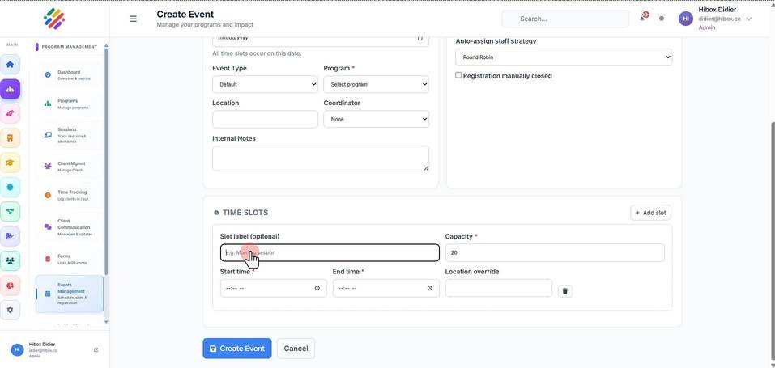Open Forms menu item
The height and width of the screenshot is (368, 775).
pyautogui.click(x=69, y=260)
